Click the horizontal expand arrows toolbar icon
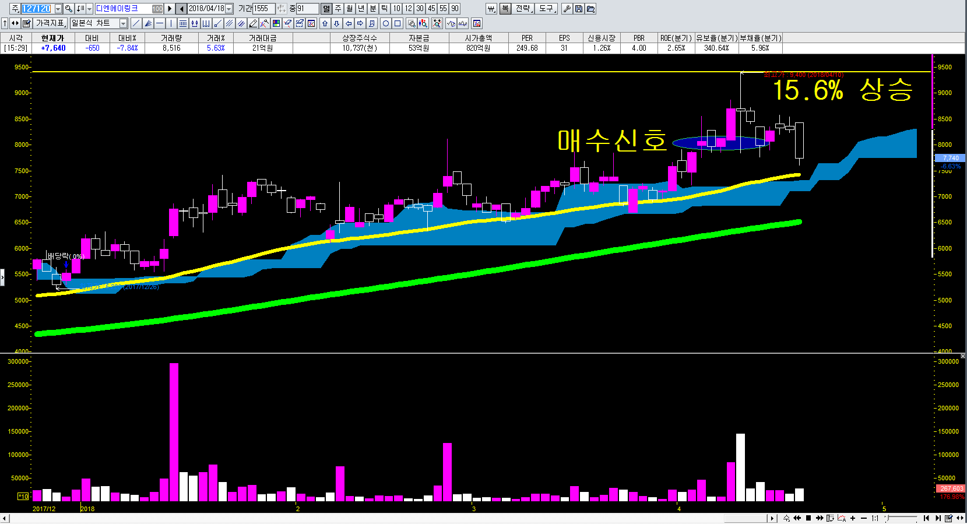The height and width of the screenshot is (524, 967). point(15,23)
